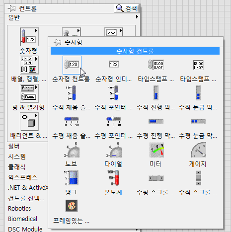Open the DSC Module palette category
Screen dimensions: 231x232
point(25,229)
